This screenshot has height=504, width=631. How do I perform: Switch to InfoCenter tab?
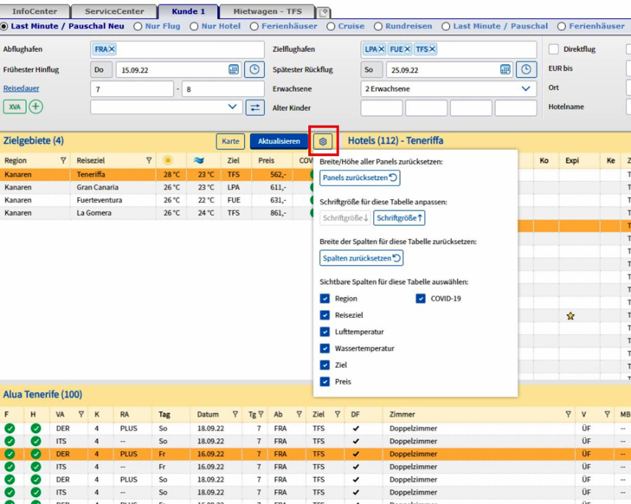(x=35, y=11)
